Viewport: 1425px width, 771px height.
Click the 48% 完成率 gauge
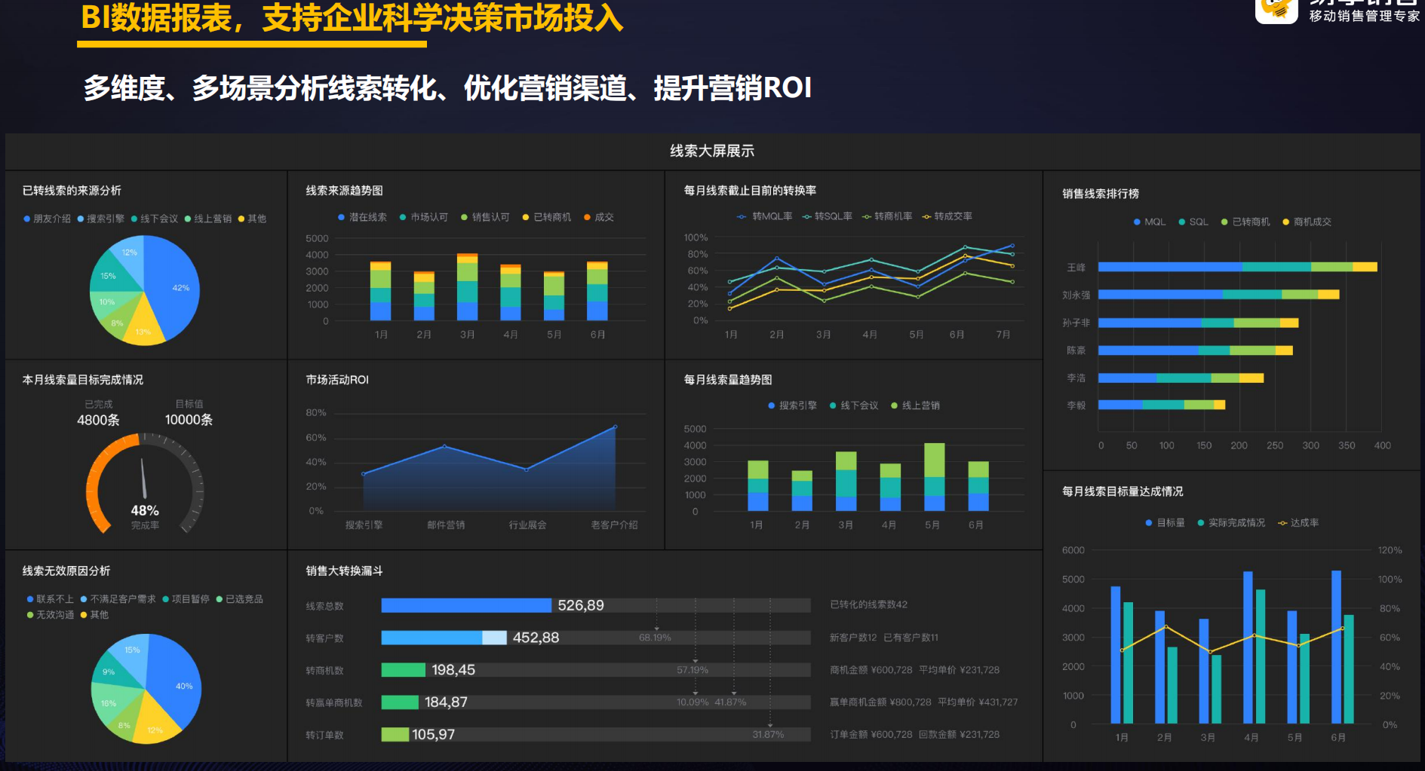[144, 482]
